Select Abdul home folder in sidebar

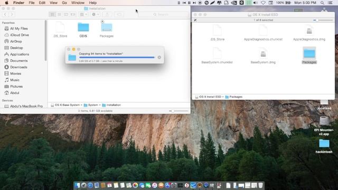tap(14, 93)
